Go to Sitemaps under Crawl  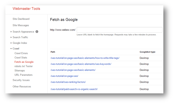click(x=20, y=71)
